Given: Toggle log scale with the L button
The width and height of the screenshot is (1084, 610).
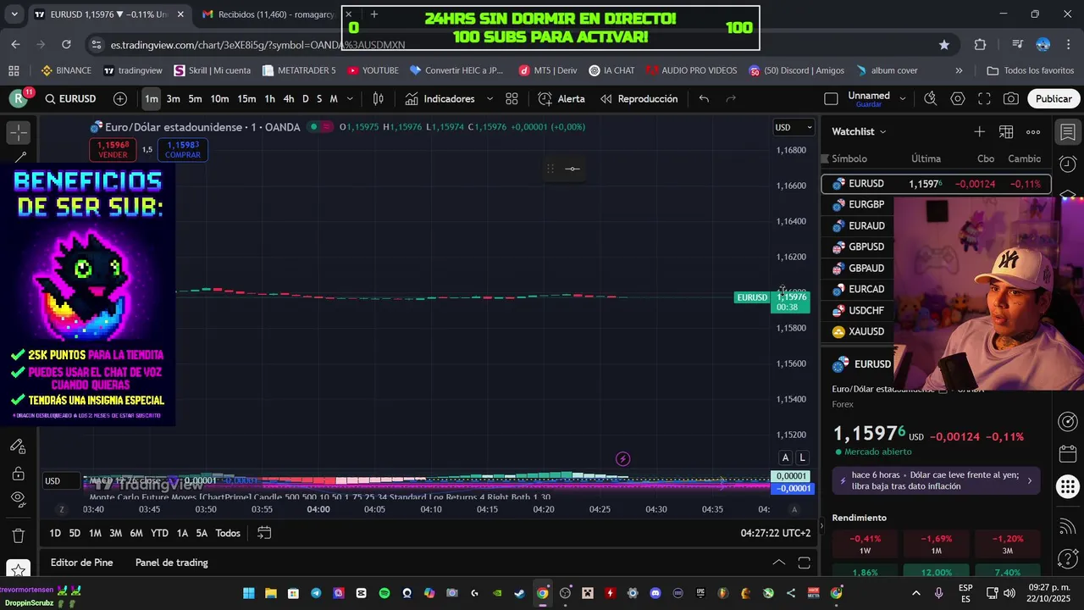Looking at the screenshot, I should pyautogui.click(x=802, y=457).
